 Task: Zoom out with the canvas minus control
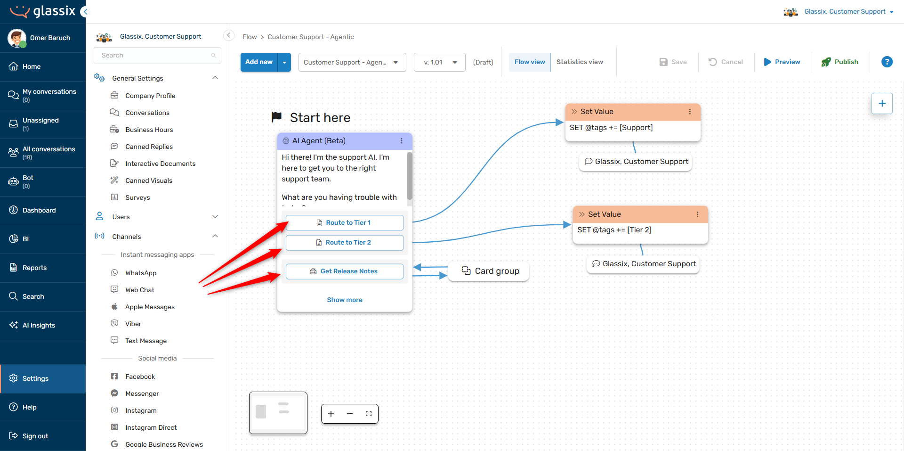pos(350,414)
